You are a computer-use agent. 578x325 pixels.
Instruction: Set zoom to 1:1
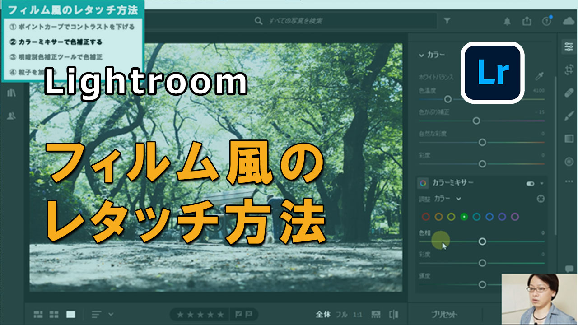click(x=358, y=314)
